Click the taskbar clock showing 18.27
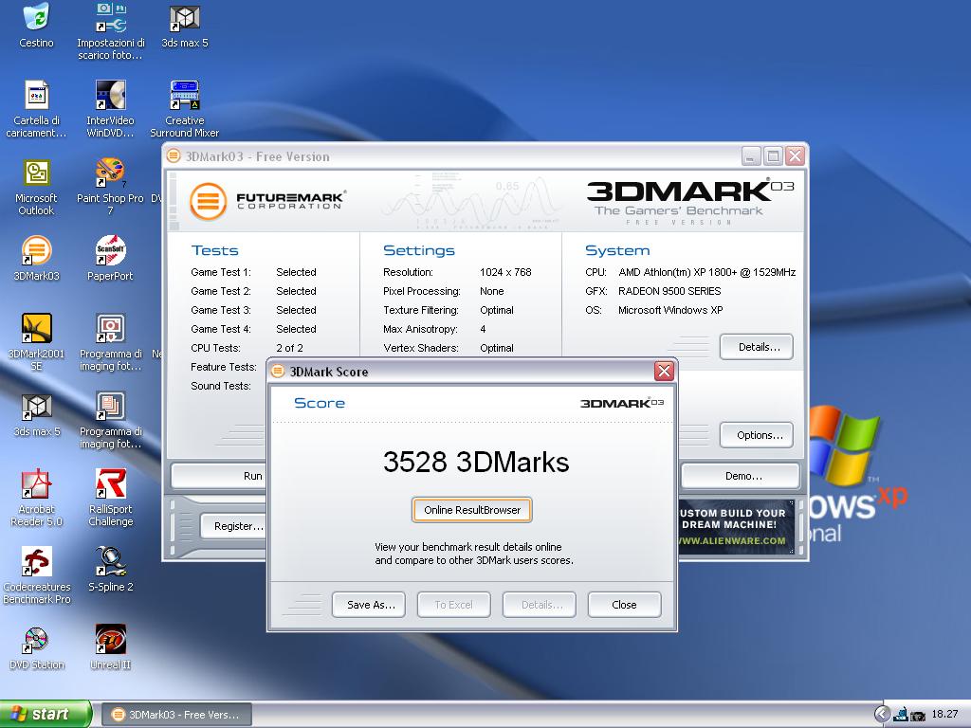The image size is (971, 728). point(944,715)
